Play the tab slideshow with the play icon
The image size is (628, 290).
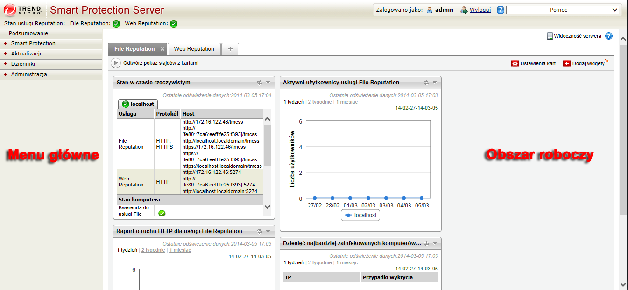coord(115,63)
